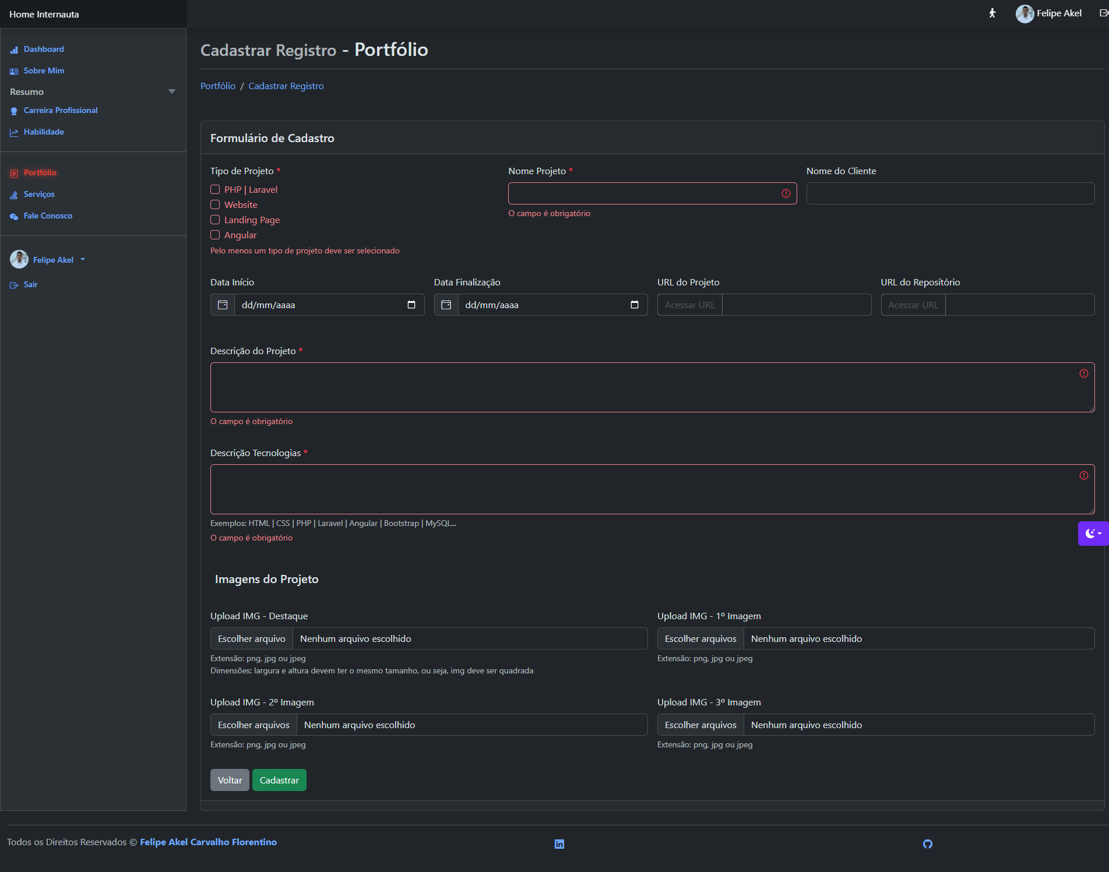Open the GitHub icon in footer
The image size is (1109, 872).
click(927, 844)
